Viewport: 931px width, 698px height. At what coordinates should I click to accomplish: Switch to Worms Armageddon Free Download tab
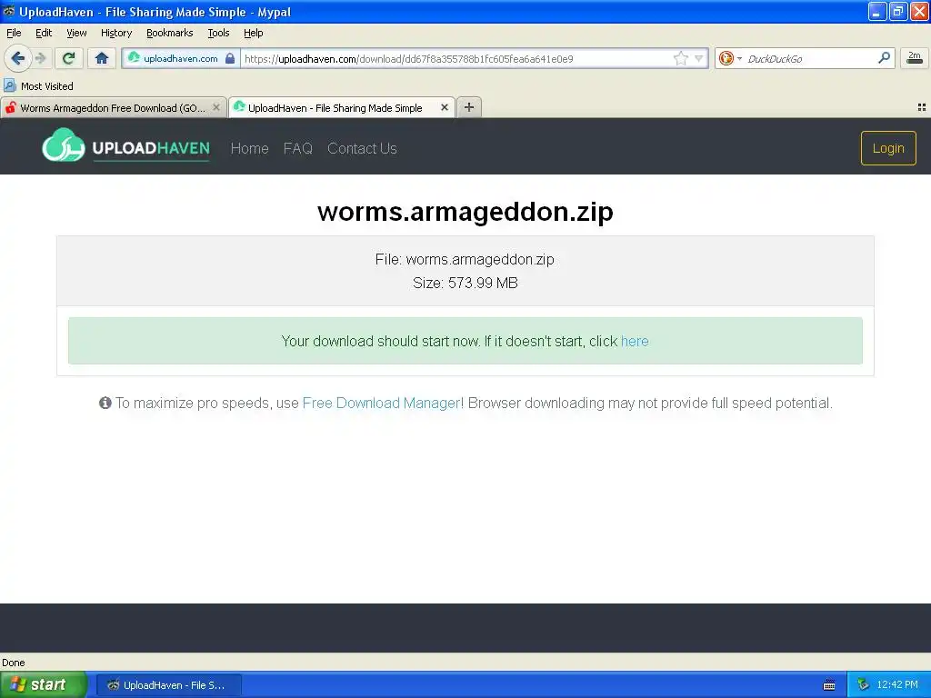pos(113,107)
